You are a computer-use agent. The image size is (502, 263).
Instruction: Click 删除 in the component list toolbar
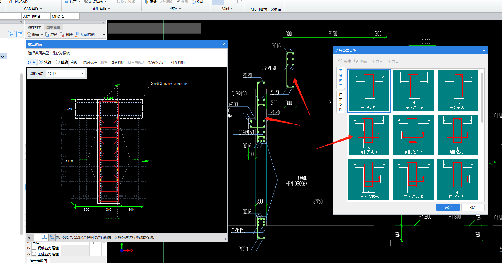point(66,35)
